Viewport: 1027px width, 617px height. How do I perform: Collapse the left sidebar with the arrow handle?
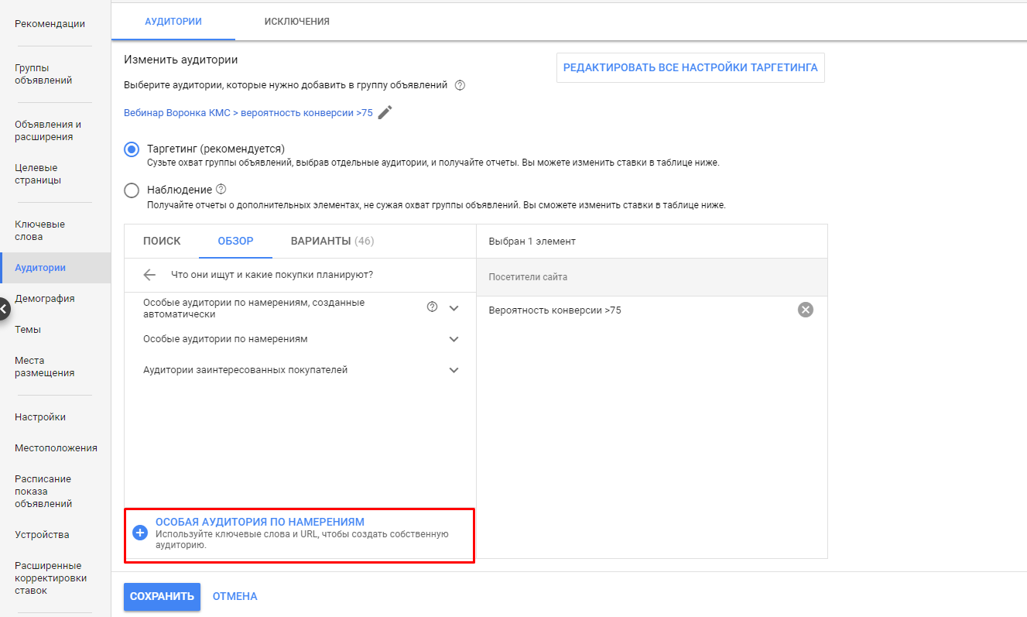(x=4, y=309)
